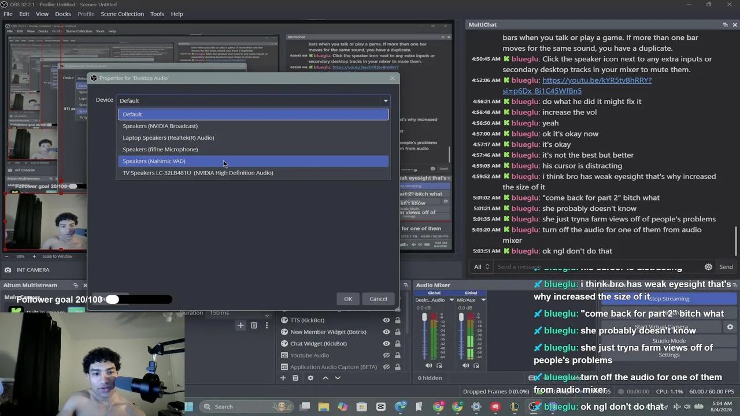Open File Explorer from the taskbar
Image resolution: width=740 pixels, height=416 pixels.
(324, 407)
